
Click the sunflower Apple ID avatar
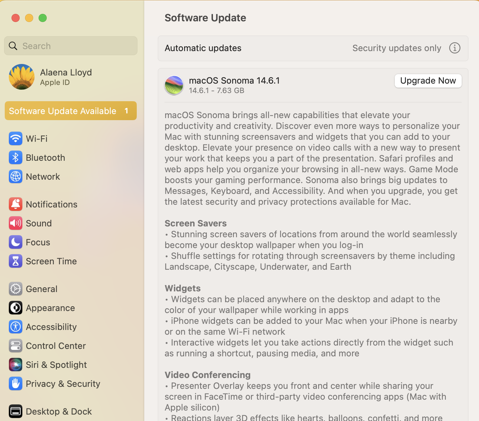[x=22, y=77]
